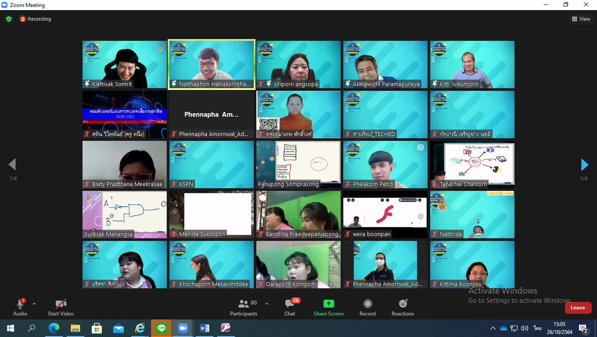Click the name label 'Biwty Pradthana Meekrasae'
The width and height of the screenshot is (597, 337).
click(127, 184)
